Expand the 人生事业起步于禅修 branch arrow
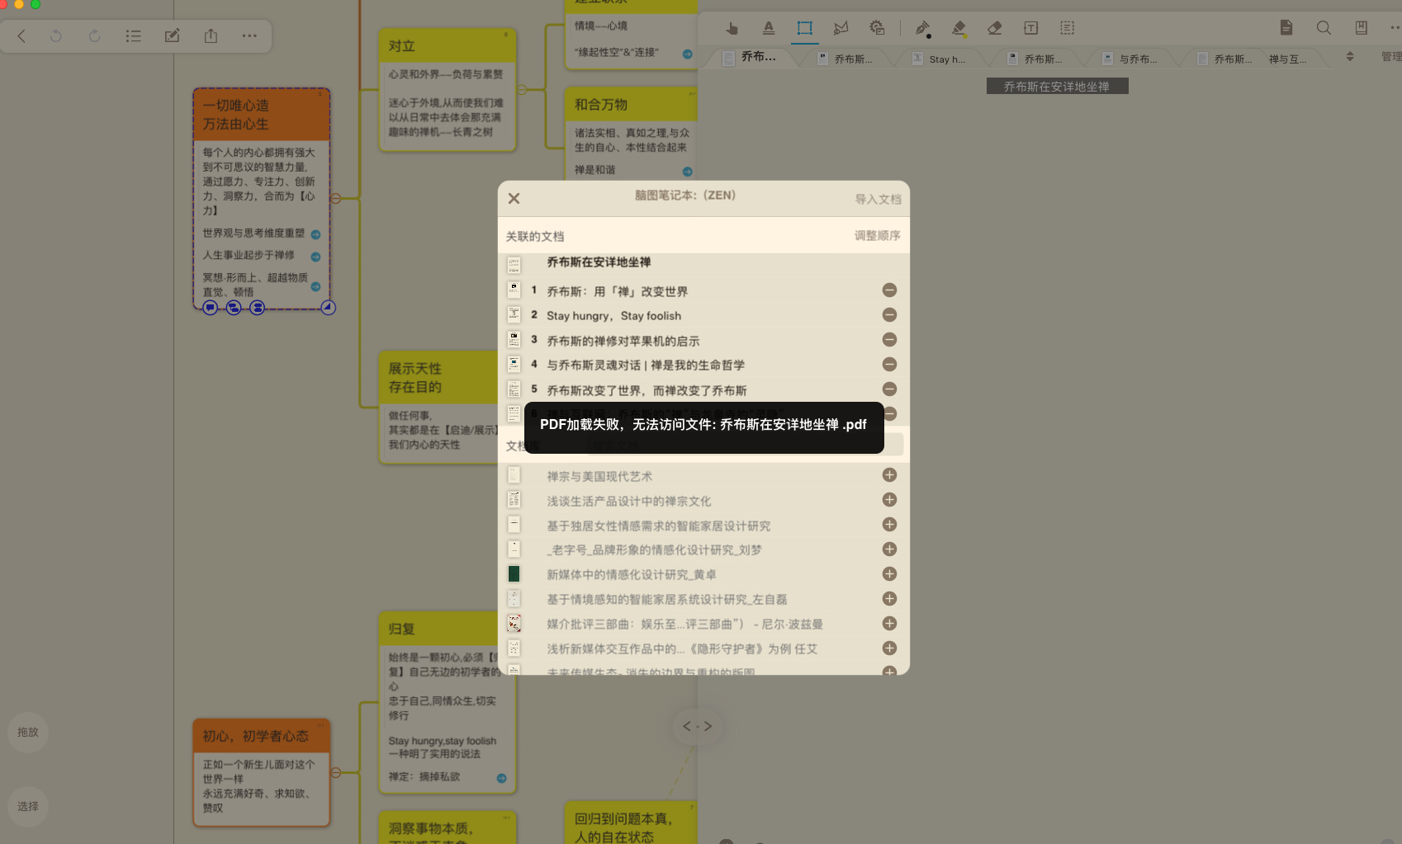This screenshot has width=1402, height=844. pos(315,257)
